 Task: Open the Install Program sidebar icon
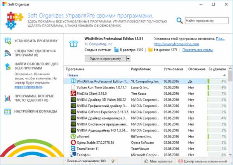(x=8, y=41)
